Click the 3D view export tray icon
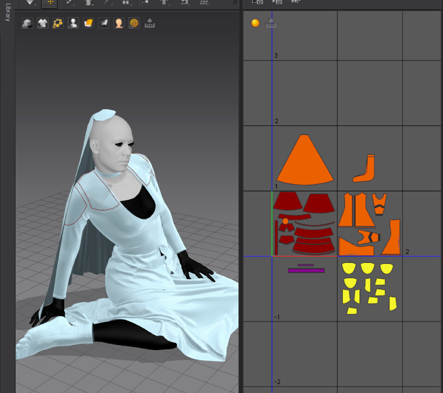 (150, 23)
